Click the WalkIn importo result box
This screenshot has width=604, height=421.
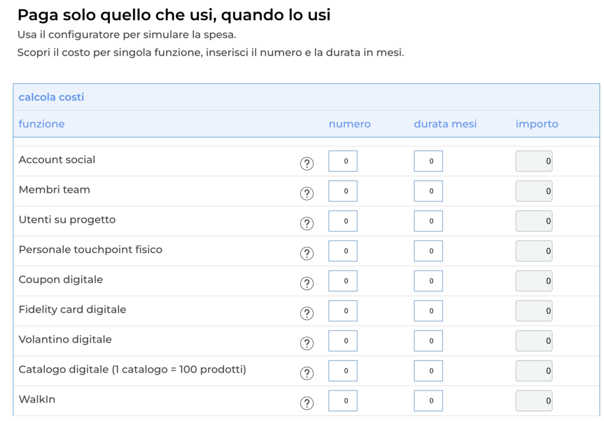click(x=534, y=401)
